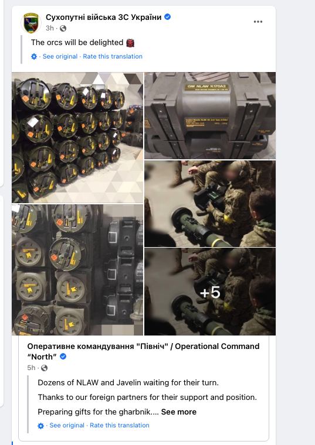Click the globe audience icon next to 3h
The image size is (315, 445).
click(63, 28)
